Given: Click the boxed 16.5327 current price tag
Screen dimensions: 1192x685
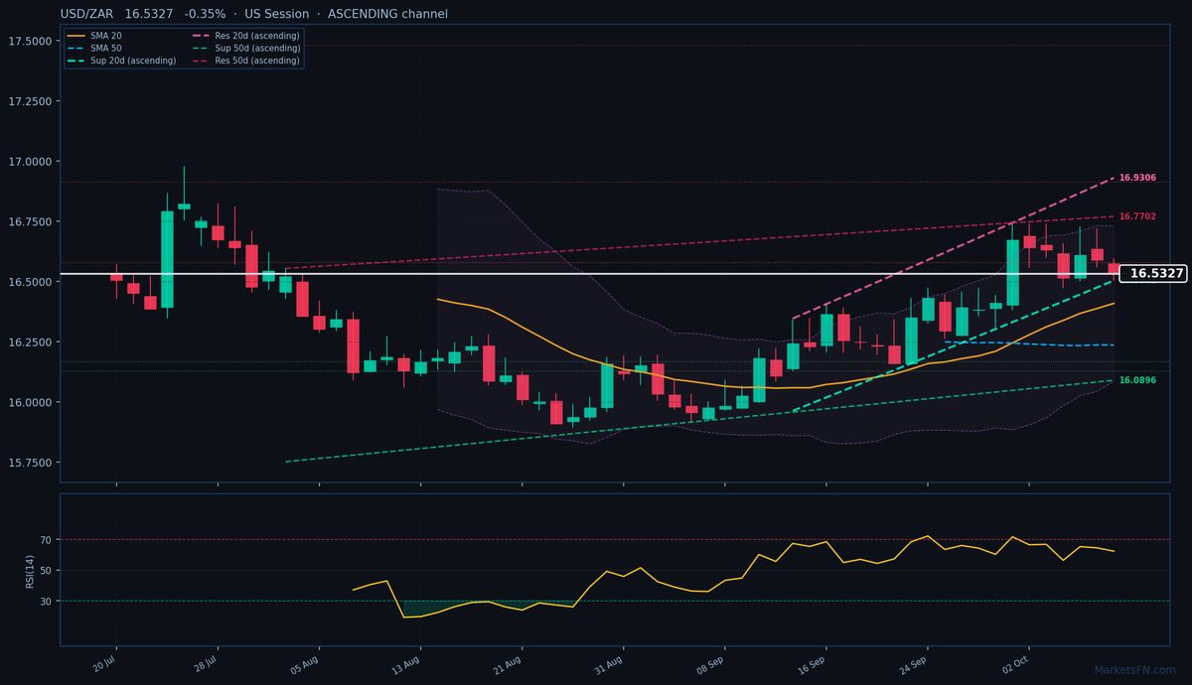Looking at the screenshot, I should [x=1155, y=274].
